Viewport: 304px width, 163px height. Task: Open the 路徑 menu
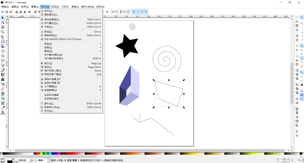pyautogui.click(x=55, y=6)
